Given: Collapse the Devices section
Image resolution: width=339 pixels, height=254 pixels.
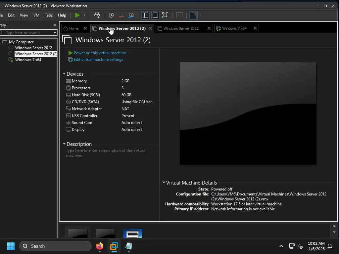Looking at the screenshot, I should 64,74.
